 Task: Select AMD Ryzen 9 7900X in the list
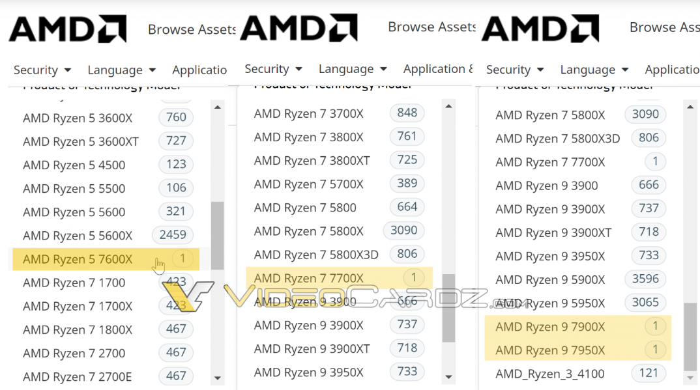coord(550,327)
